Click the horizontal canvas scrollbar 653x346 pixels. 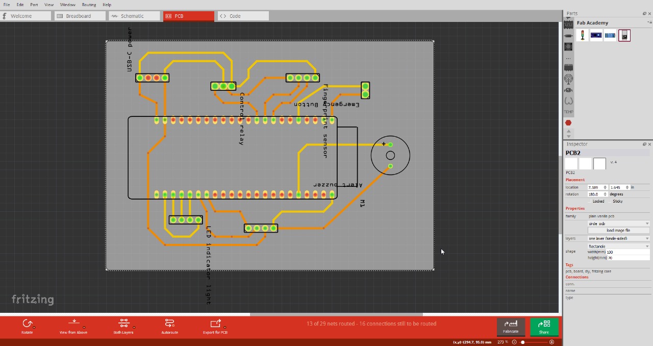point(336,314)
